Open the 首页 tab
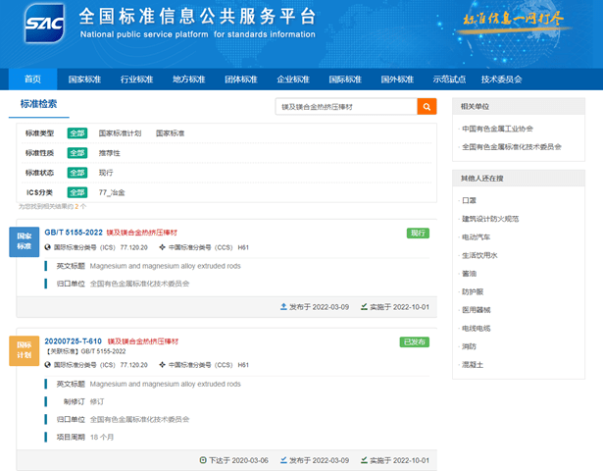The height and width of the screenshot is (471, 603). [x=32, y=79]
